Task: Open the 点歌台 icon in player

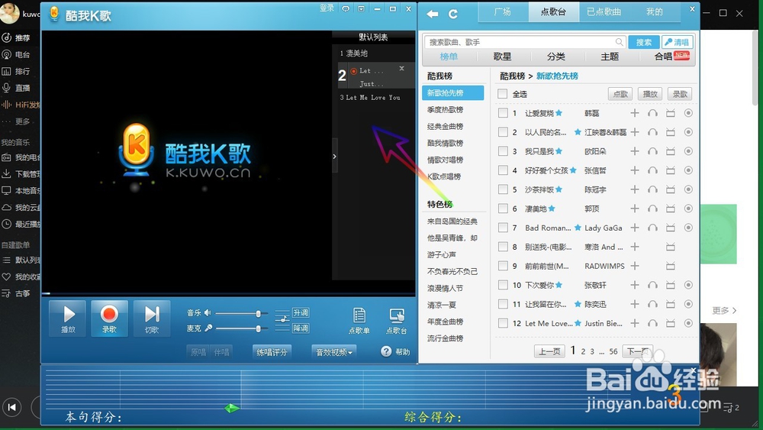Action: pyautogui.click(x=397, y=321)
